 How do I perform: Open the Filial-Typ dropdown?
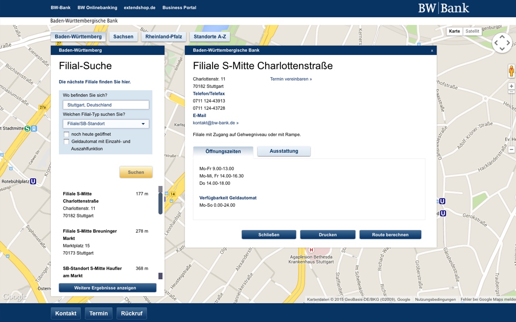[x=106, y=124]
